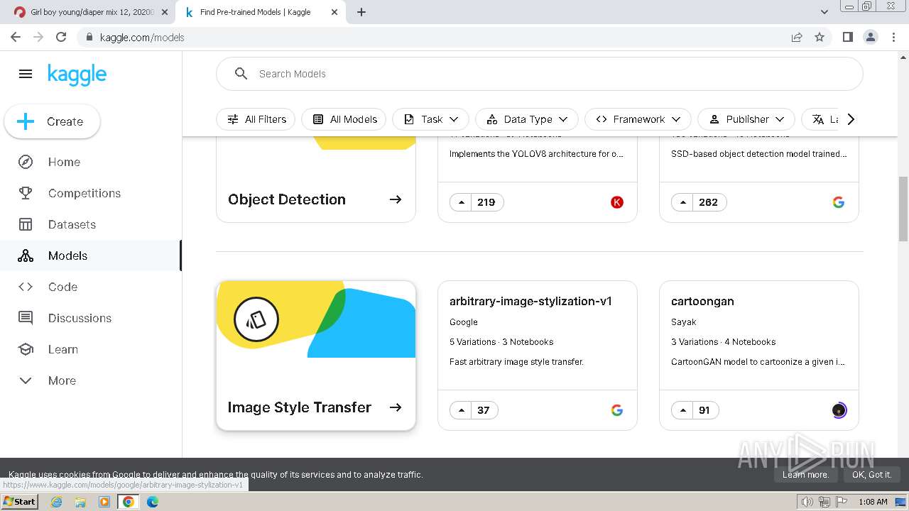Upvote the YOLOV8 model with 219 votes
This screenshot has width=909, height=511.
(x=462, y=202)
